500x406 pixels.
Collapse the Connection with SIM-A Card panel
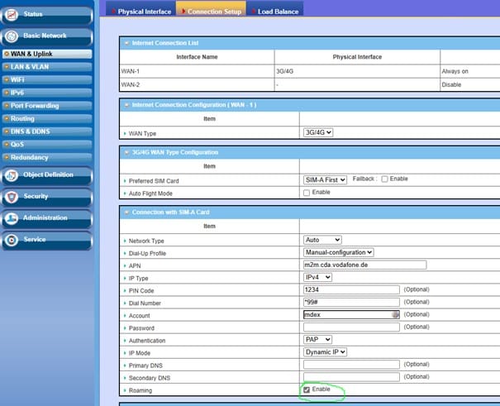[127, 213]
